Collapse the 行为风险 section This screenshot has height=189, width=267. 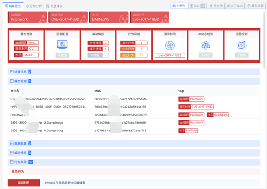pyautogui.click(x=12, y=162)
